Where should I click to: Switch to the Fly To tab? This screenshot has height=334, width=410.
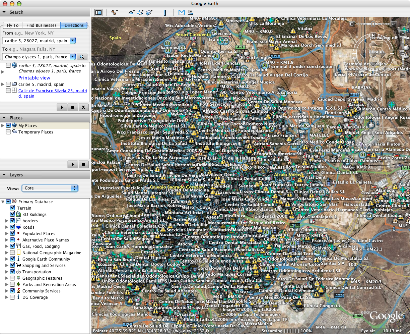click(13, 25)
